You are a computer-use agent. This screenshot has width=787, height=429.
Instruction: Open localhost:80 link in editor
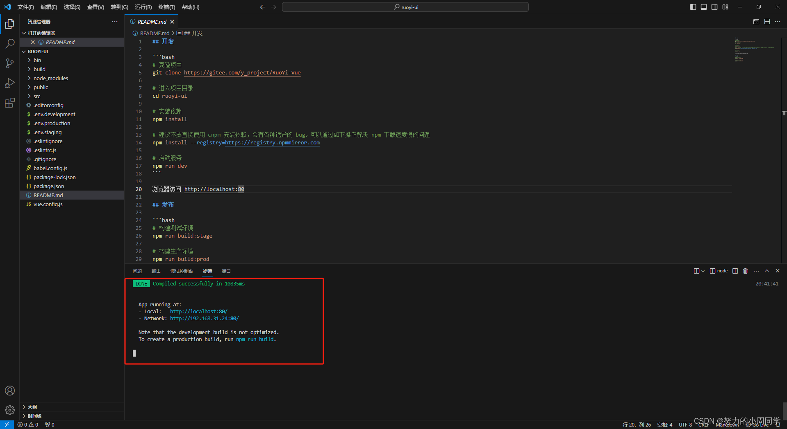click(x=214, y=189)
